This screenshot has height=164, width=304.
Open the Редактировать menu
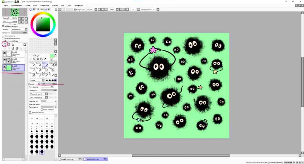click(x=17, y=6)
